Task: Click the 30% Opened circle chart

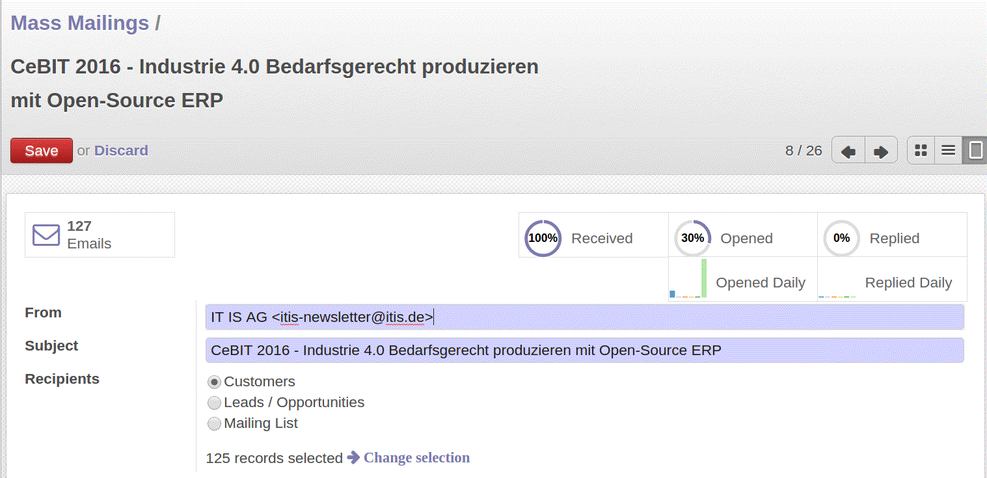Action: (x=692, y=238)
